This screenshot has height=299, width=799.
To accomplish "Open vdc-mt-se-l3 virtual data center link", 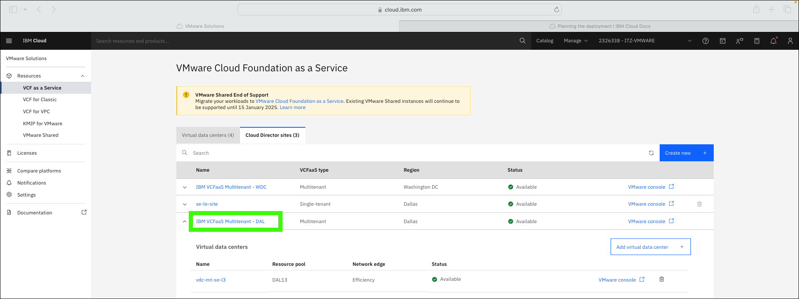I will coord(211,280).
